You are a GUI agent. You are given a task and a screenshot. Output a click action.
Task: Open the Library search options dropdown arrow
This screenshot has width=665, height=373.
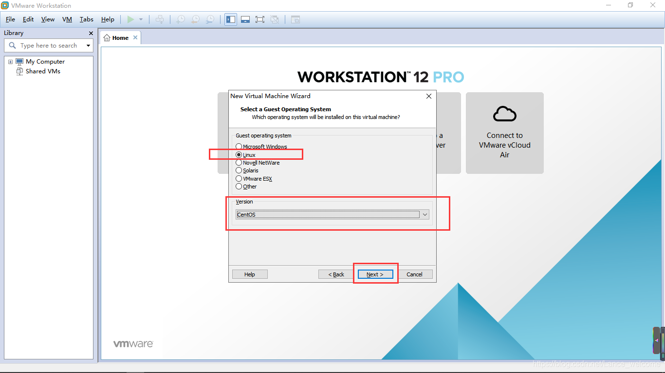point(88,46)
